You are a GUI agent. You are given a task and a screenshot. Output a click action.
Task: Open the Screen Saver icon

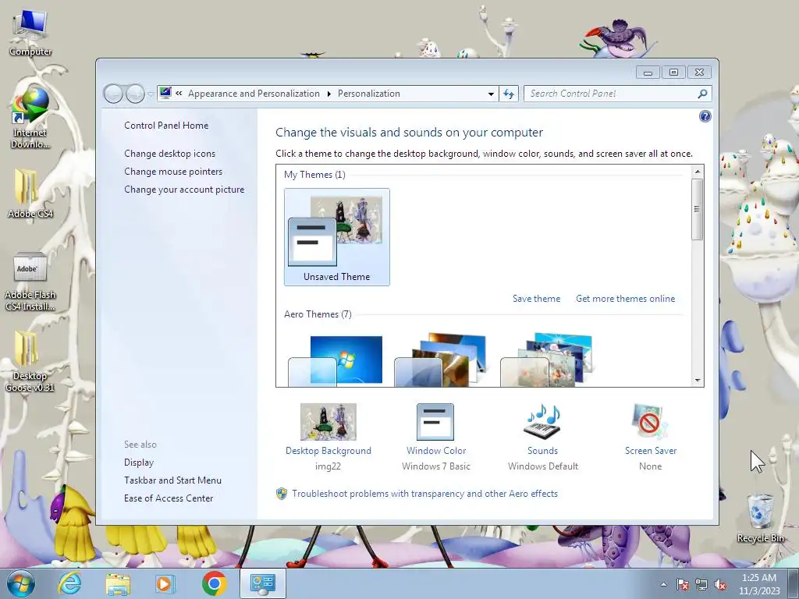coord(650,422)
